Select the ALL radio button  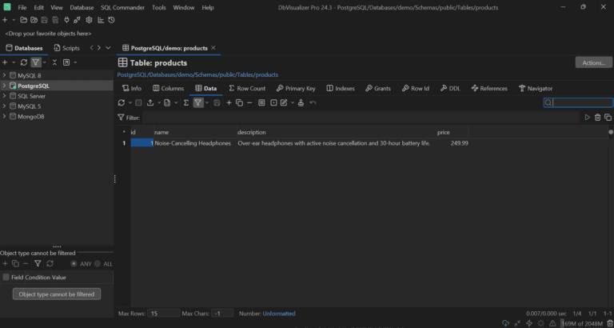tap(97, 264)
